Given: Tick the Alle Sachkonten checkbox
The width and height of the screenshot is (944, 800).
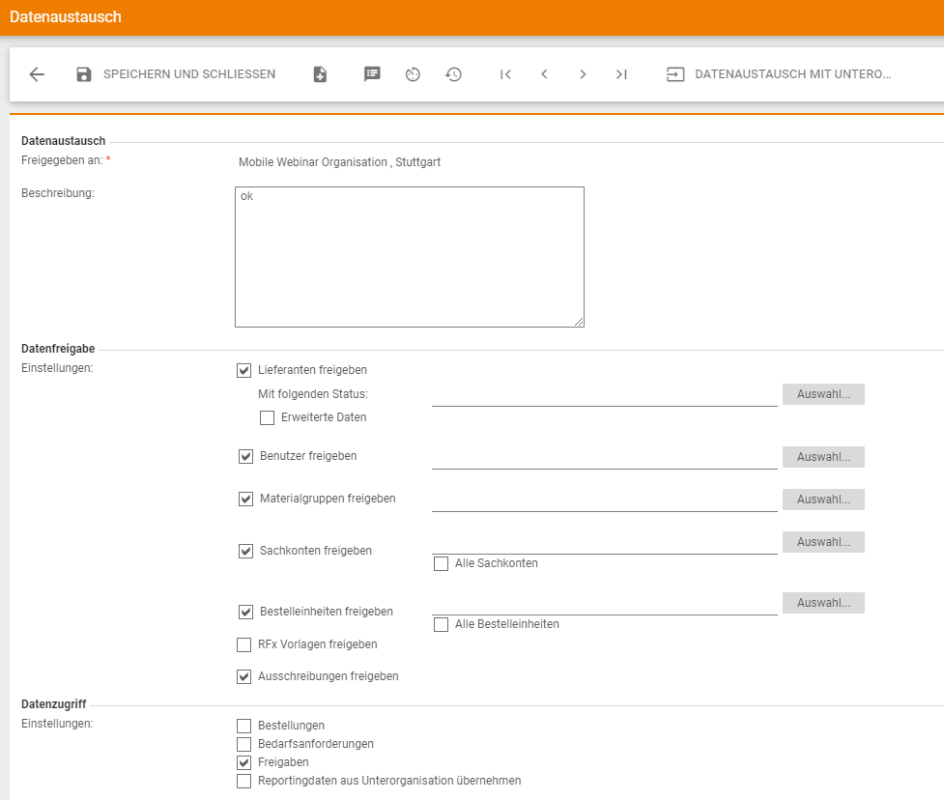Looking at the screenshot, I should [442, 563].
